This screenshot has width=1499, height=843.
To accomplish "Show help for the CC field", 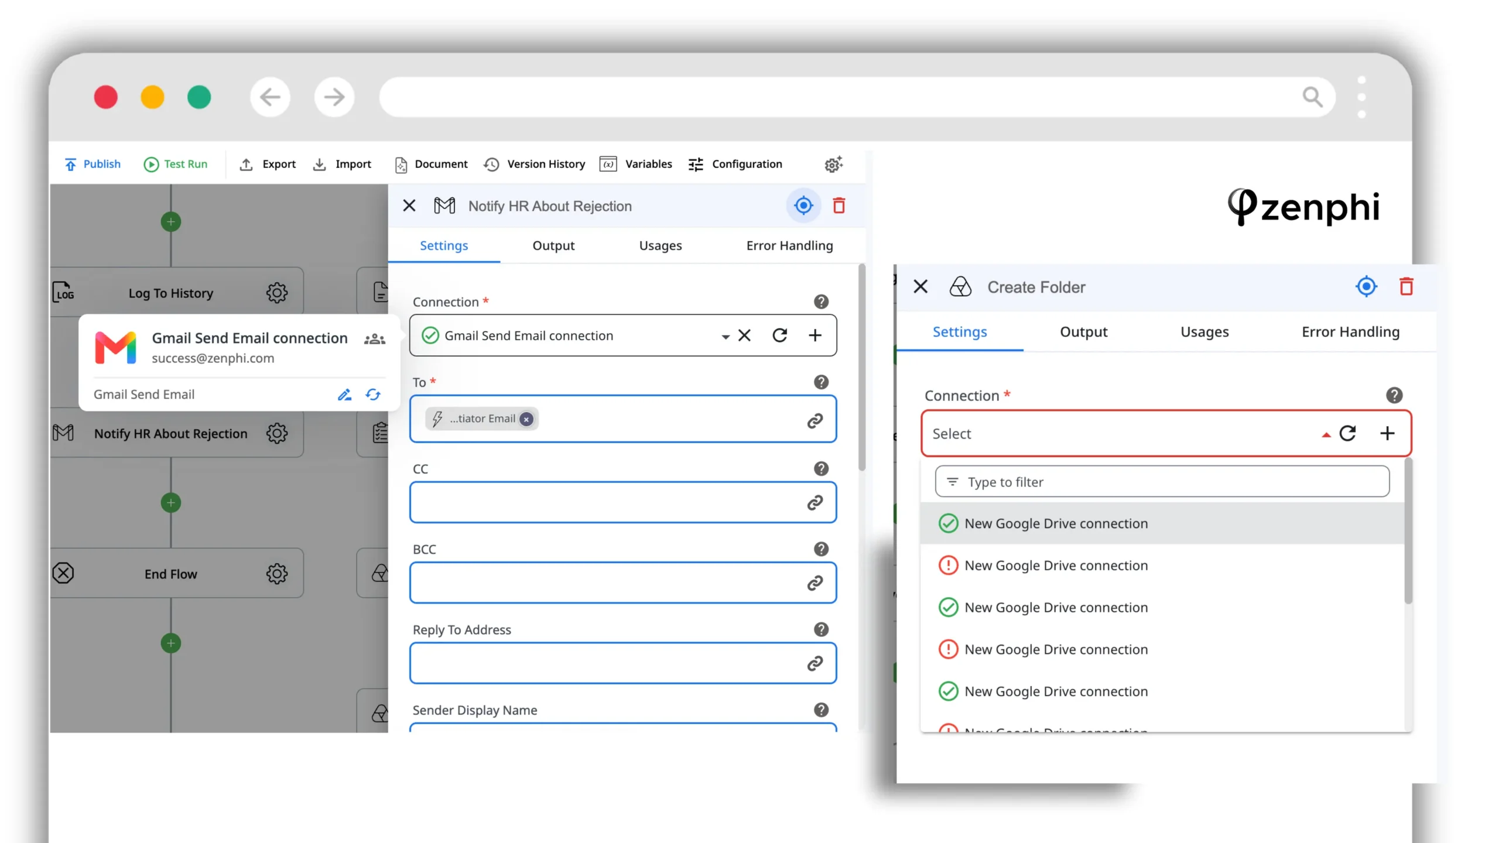I will (821, 468).
